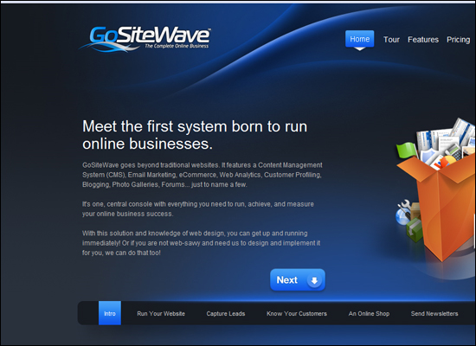Go to the Features page
Screen dimensions: 476x346
[423, 40]
